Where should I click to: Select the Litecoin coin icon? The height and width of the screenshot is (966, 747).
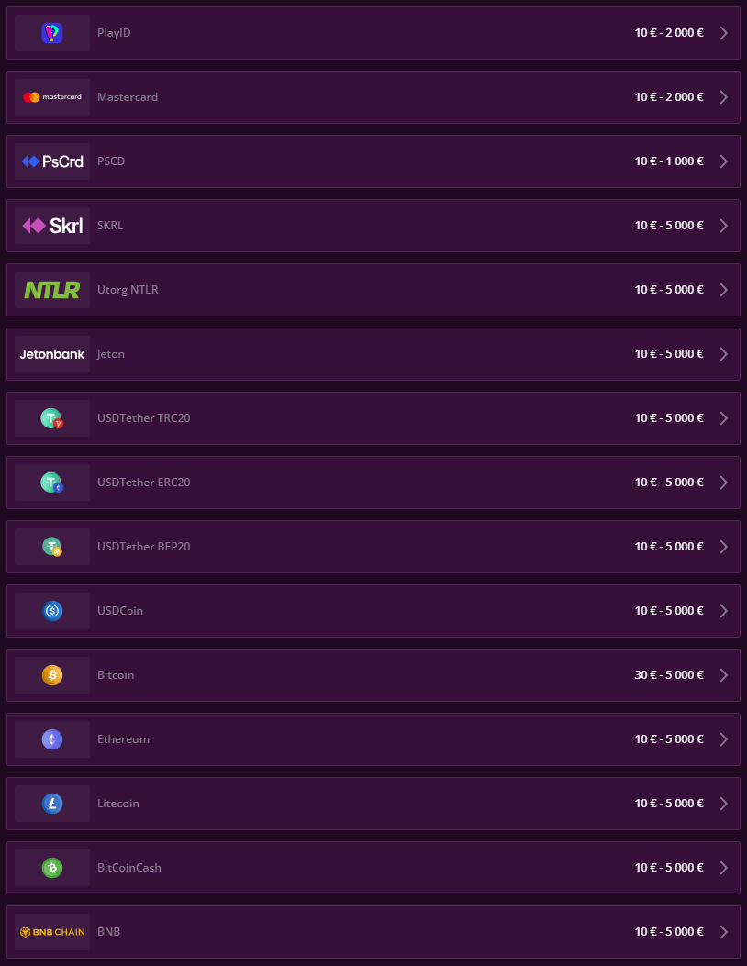pos(51,803)
